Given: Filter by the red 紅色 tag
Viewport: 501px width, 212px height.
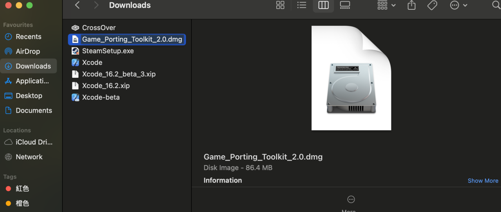Looking at the screenshot, I should click(x=22, y=189).
